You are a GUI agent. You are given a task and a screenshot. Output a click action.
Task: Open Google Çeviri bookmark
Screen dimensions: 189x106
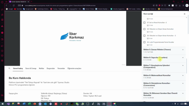(x=28, y=9)
